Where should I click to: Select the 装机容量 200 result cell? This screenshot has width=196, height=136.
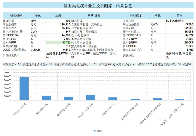point(58,21)
